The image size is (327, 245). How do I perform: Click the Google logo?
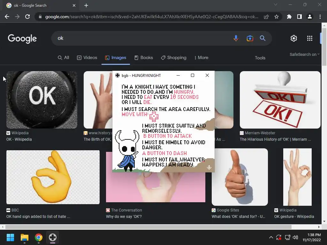tap(22, 39)
